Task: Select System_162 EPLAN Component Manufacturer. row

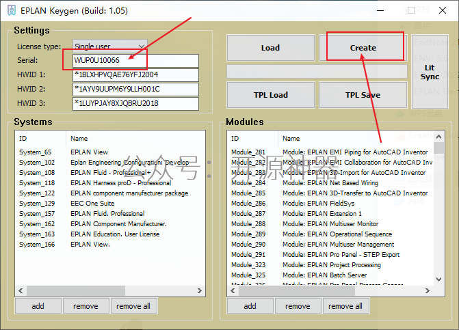Action: pos(110,224)
